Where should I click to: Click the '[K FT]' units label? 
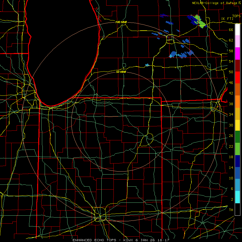pos(227,19)
